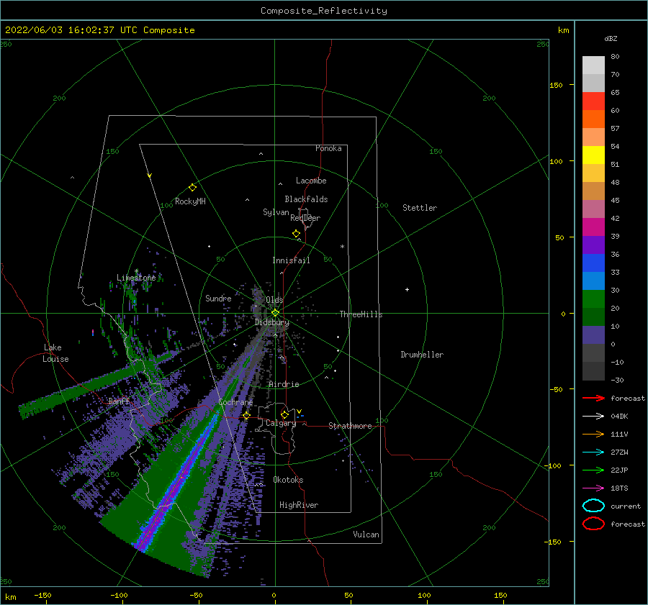Click the ThreeHills city label

[361, 314]
